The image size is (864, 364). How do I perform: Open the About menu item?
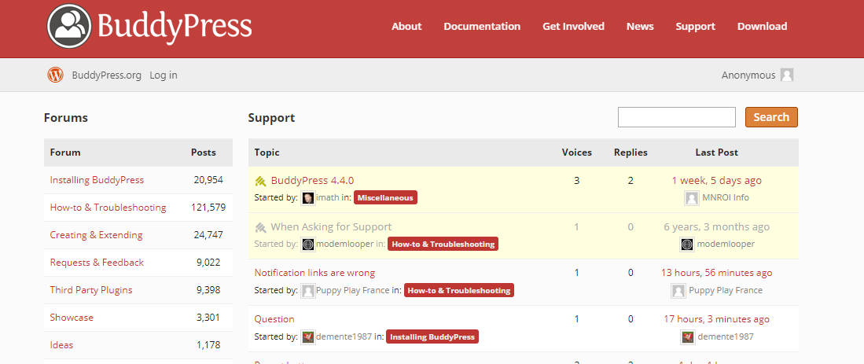click(x=406, y=27)
